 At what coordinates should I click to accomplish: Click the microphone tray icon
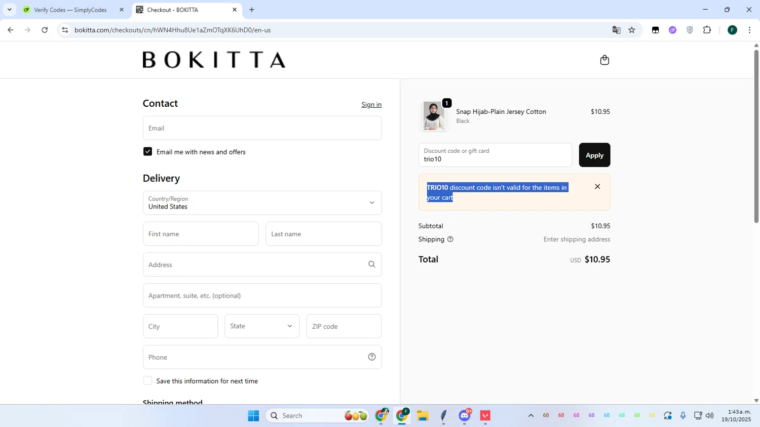pyautogui.click(x=683, y=416)
